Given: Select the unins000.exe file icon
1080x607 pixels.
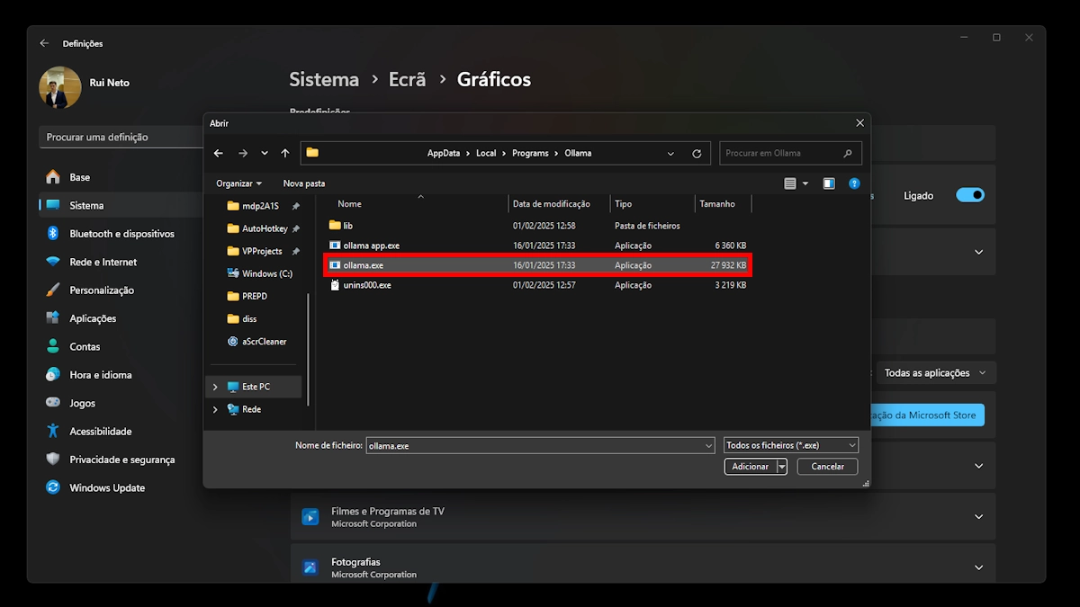Looking at the screenshot, I should pos(335,285).
